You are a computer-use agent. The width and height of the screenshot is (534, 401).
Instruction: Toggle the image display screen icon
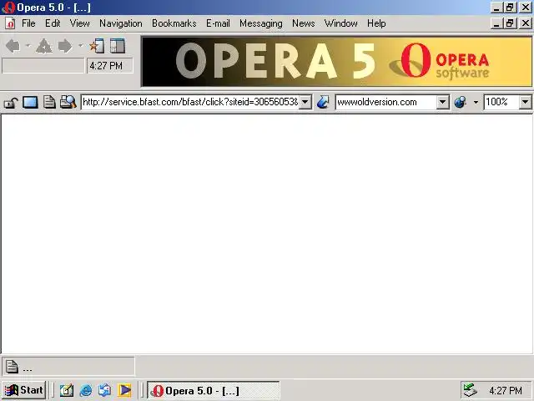(x=30, y=102)
